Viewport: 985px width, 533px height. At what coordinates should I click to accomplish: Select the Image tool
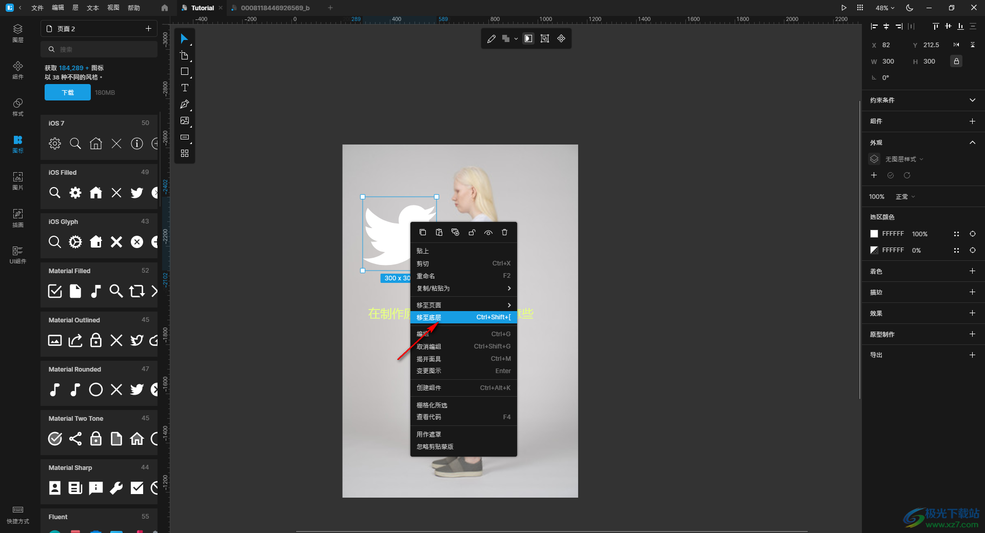point(185,121)
